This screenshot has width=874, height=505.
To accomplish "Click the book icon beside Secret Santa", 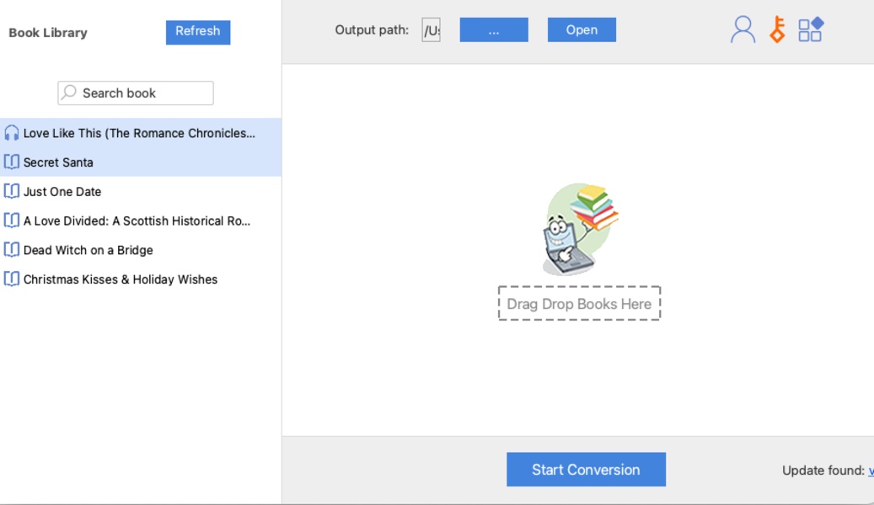I will click(x=11, y=162).
